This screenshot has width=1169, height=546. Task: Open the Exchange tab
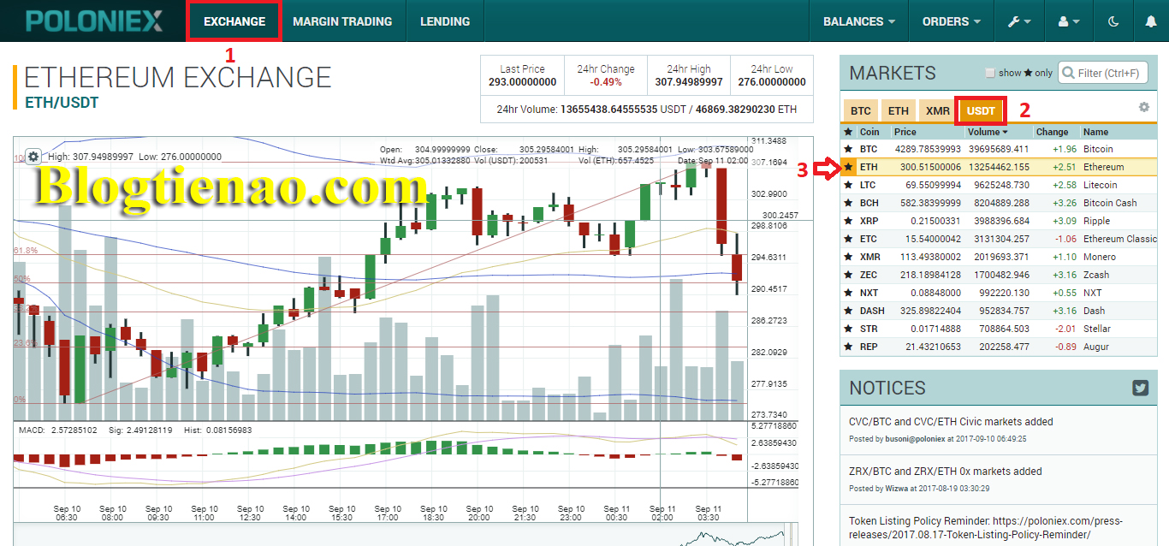click(234, 21)
